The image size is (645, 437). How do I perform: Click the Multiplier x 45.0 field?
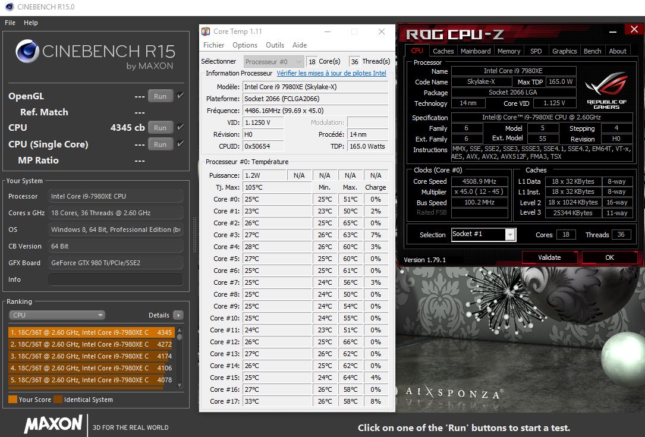point(479,192)
